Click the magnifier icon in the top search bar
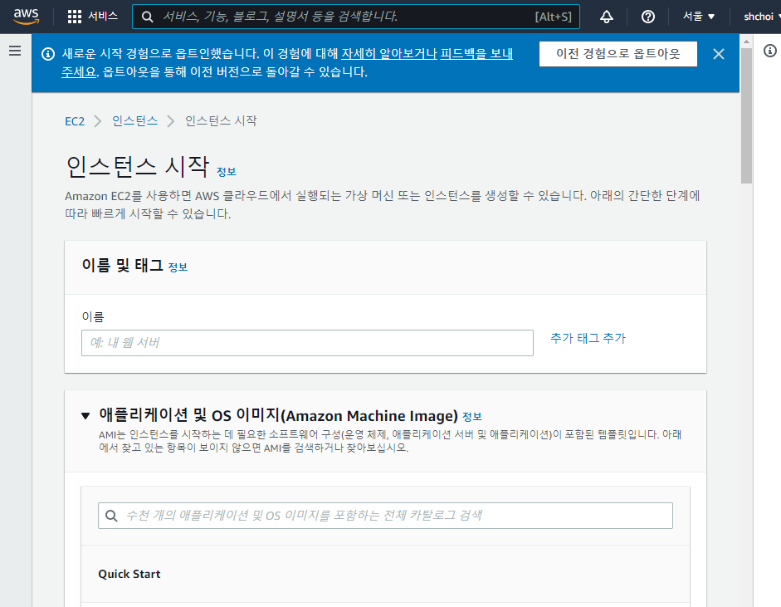Viewport: 781px width, 607px height. click(x=147, y=17)
